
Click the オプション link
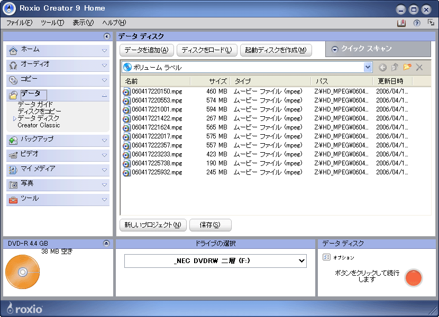point(343,257)
